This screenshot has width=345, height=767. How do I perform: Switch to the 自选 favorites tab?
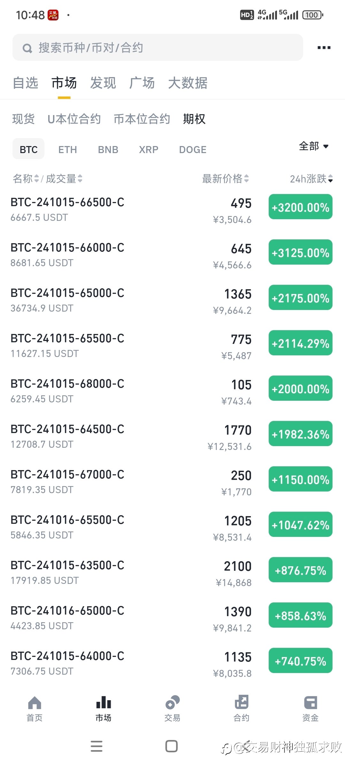[26, 83]
